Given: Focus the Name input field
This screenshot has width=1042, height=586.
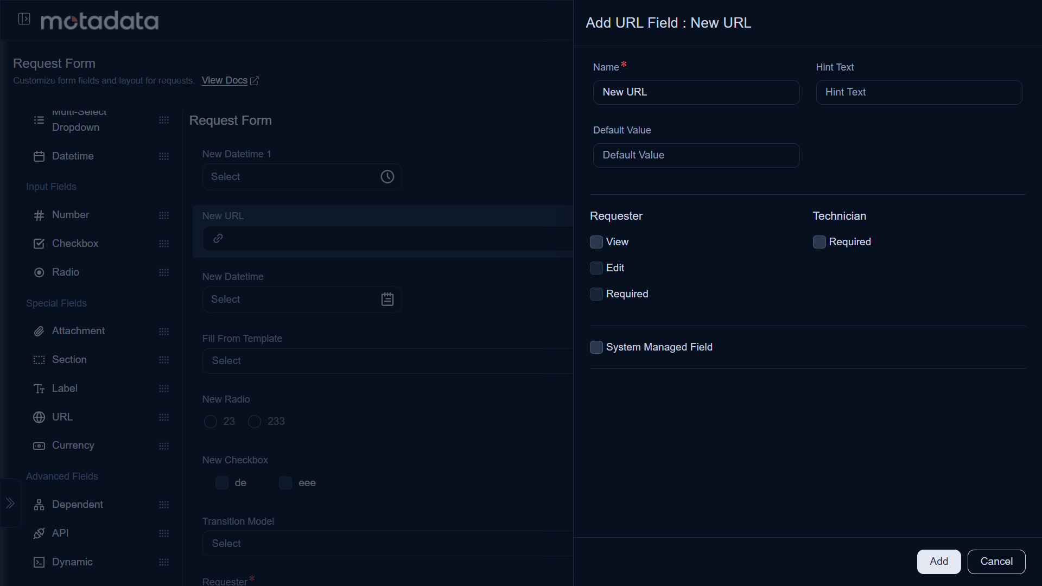Looking at the screenshot, I should click(x=696, y=92).
